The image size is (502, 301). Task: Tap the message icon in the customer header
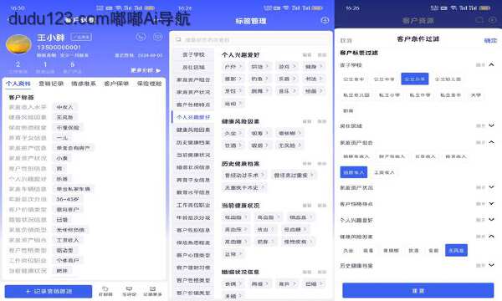157,37
